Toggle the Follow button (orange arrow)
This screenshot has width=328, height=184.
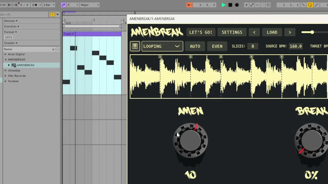(189, 5)
